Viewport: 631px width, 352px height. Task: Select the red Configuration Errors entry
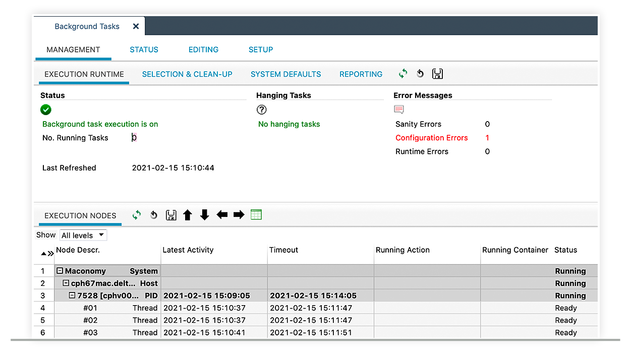[431, 138]
